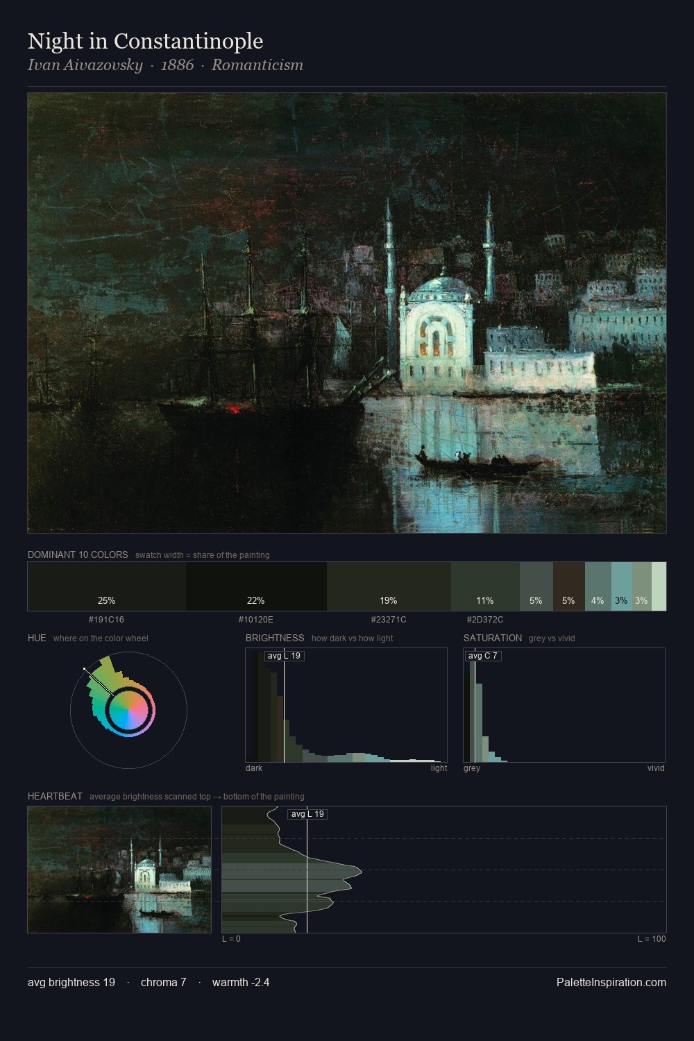Viewport: 694px width, 1041px height.
Task: Click the avg C 7 saturation label
Action: click(483, 656)
